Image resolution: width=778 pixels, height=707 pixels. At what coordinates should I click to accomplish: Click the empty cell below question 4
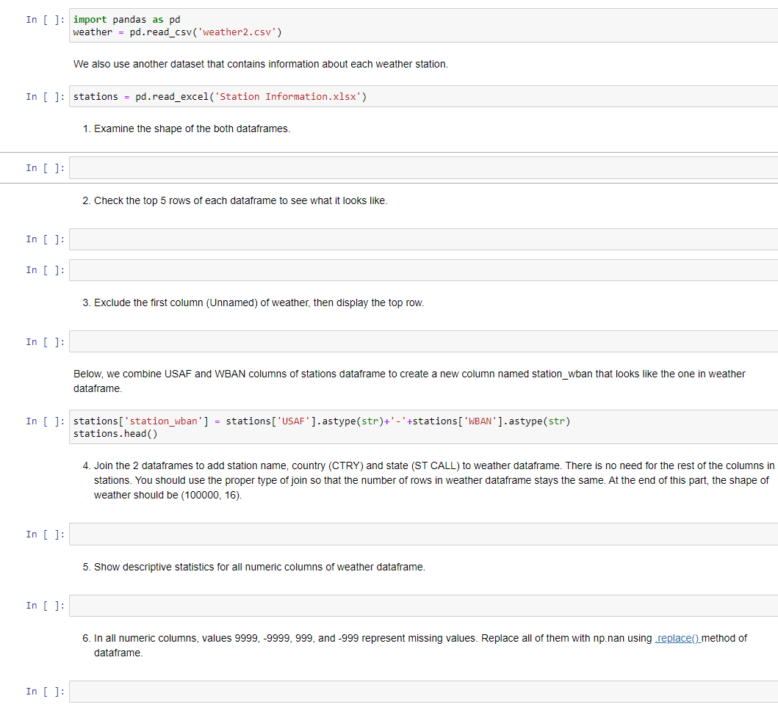[x=367, y=534]
